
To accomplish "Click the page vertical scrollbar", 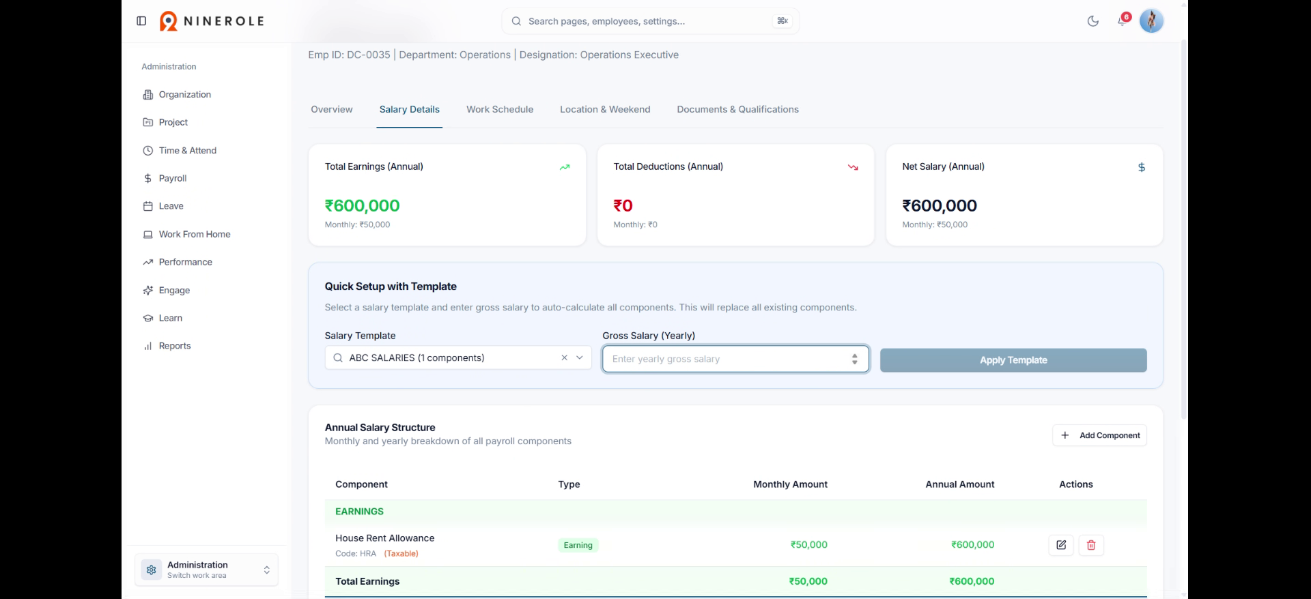I will point(1184,229).
